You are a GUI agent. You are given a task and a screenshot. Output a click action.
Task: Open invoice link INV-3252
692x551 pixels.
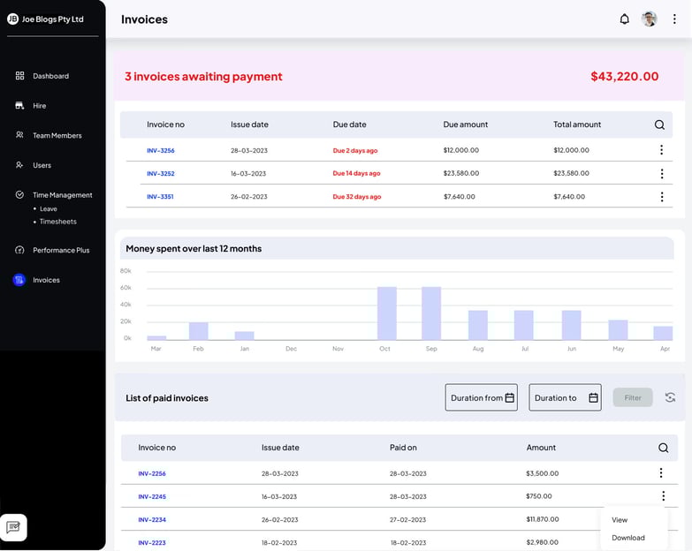tap(161, 174)
